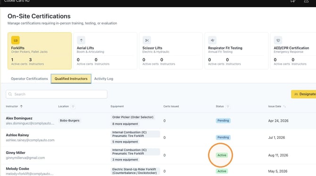316x176 pixels.
Task: Click the May 5, 2026 date
Action: [x=277, y=171]
